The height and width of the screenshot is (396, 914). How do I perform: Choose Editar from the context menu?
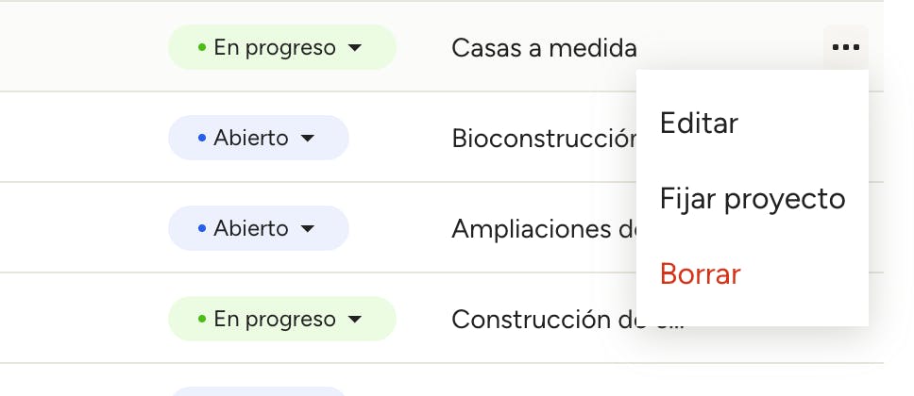pyautogui.click(x=700, y=123)
